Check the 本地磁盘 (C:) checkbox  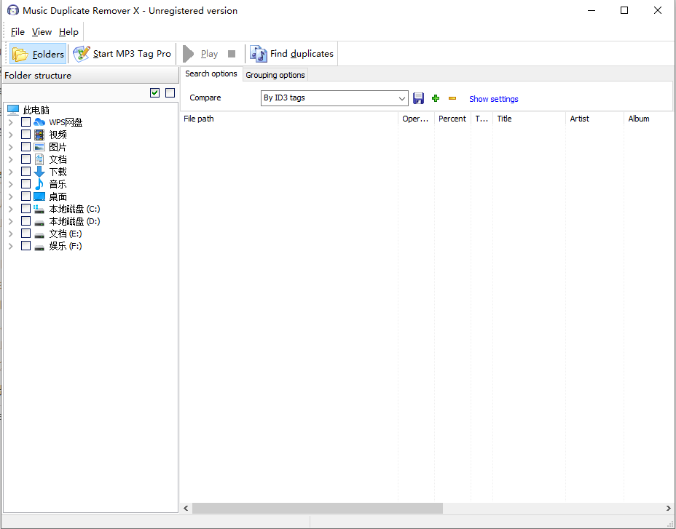[26, 209]
